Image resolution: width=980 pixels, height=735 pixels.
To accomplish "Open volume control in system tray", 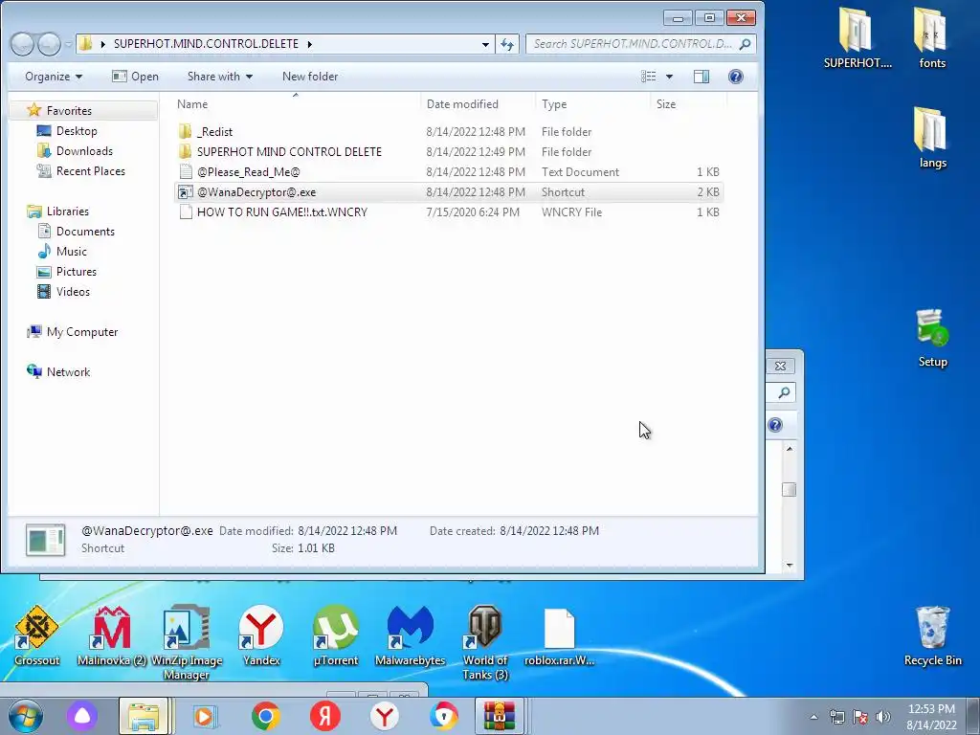I will tap(883, 717).
